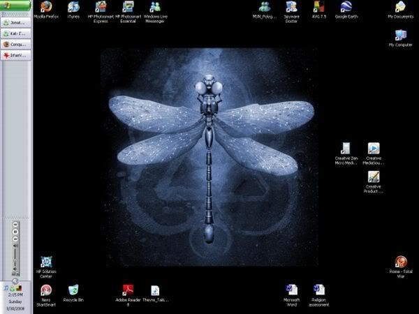Open the iTunes desktop shortcut
The width and height of the screenshot is (419, 314).
pyautogui.click(x=73, y=10)
